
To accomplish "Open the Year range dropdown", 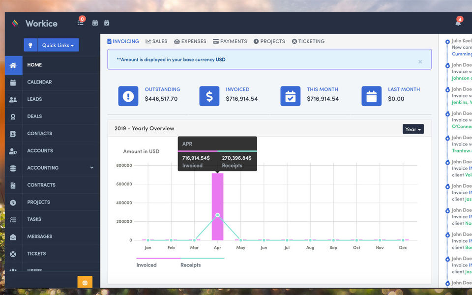I will pyautogui.click(x=413, y=129).
